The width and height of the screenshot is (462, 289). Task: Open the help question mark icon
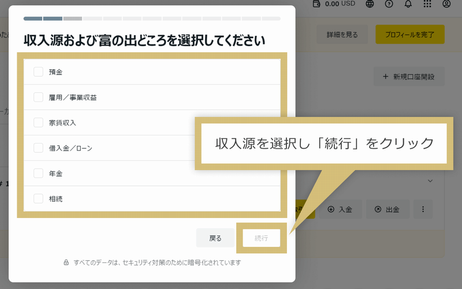[389, 4]
